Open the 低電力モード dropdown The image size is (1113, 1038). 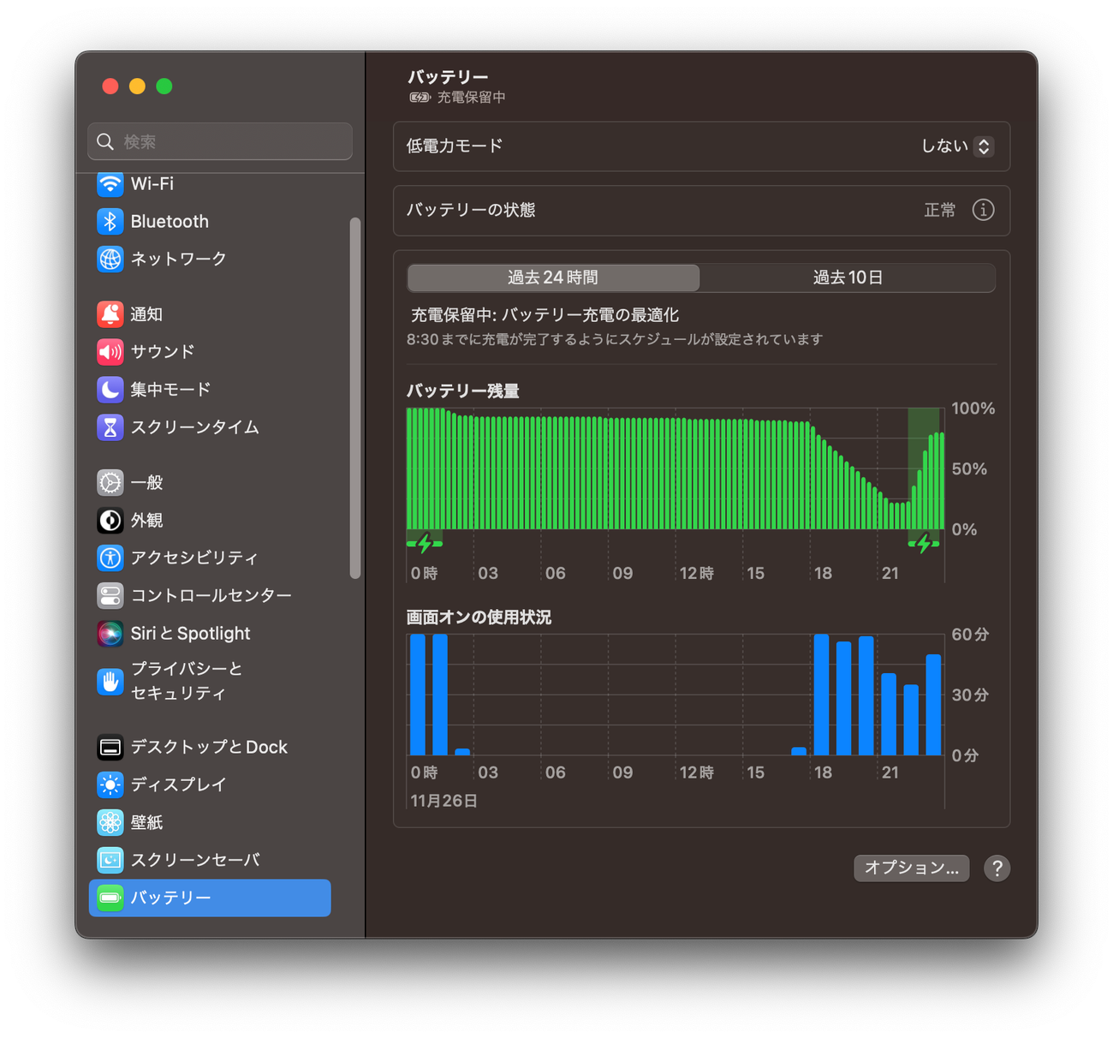pos(956,146)
